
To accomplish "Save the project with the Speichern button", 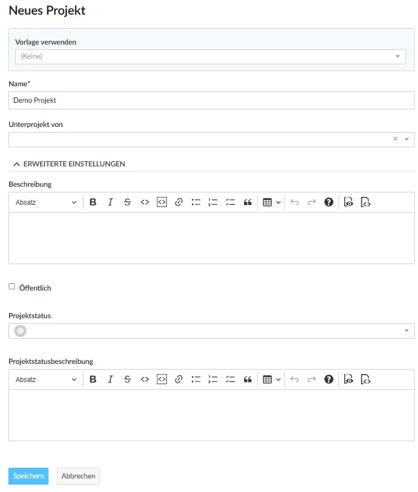I will pyautogui.click(x=28, y=476).
